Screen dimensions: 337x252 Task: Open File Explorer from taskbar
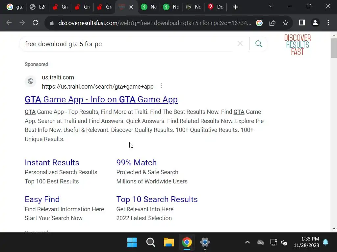[x=169, y=242]
